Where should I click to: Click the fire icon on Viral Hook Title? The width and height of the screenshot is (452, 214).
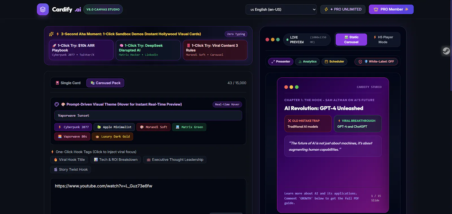click(56, 160)
